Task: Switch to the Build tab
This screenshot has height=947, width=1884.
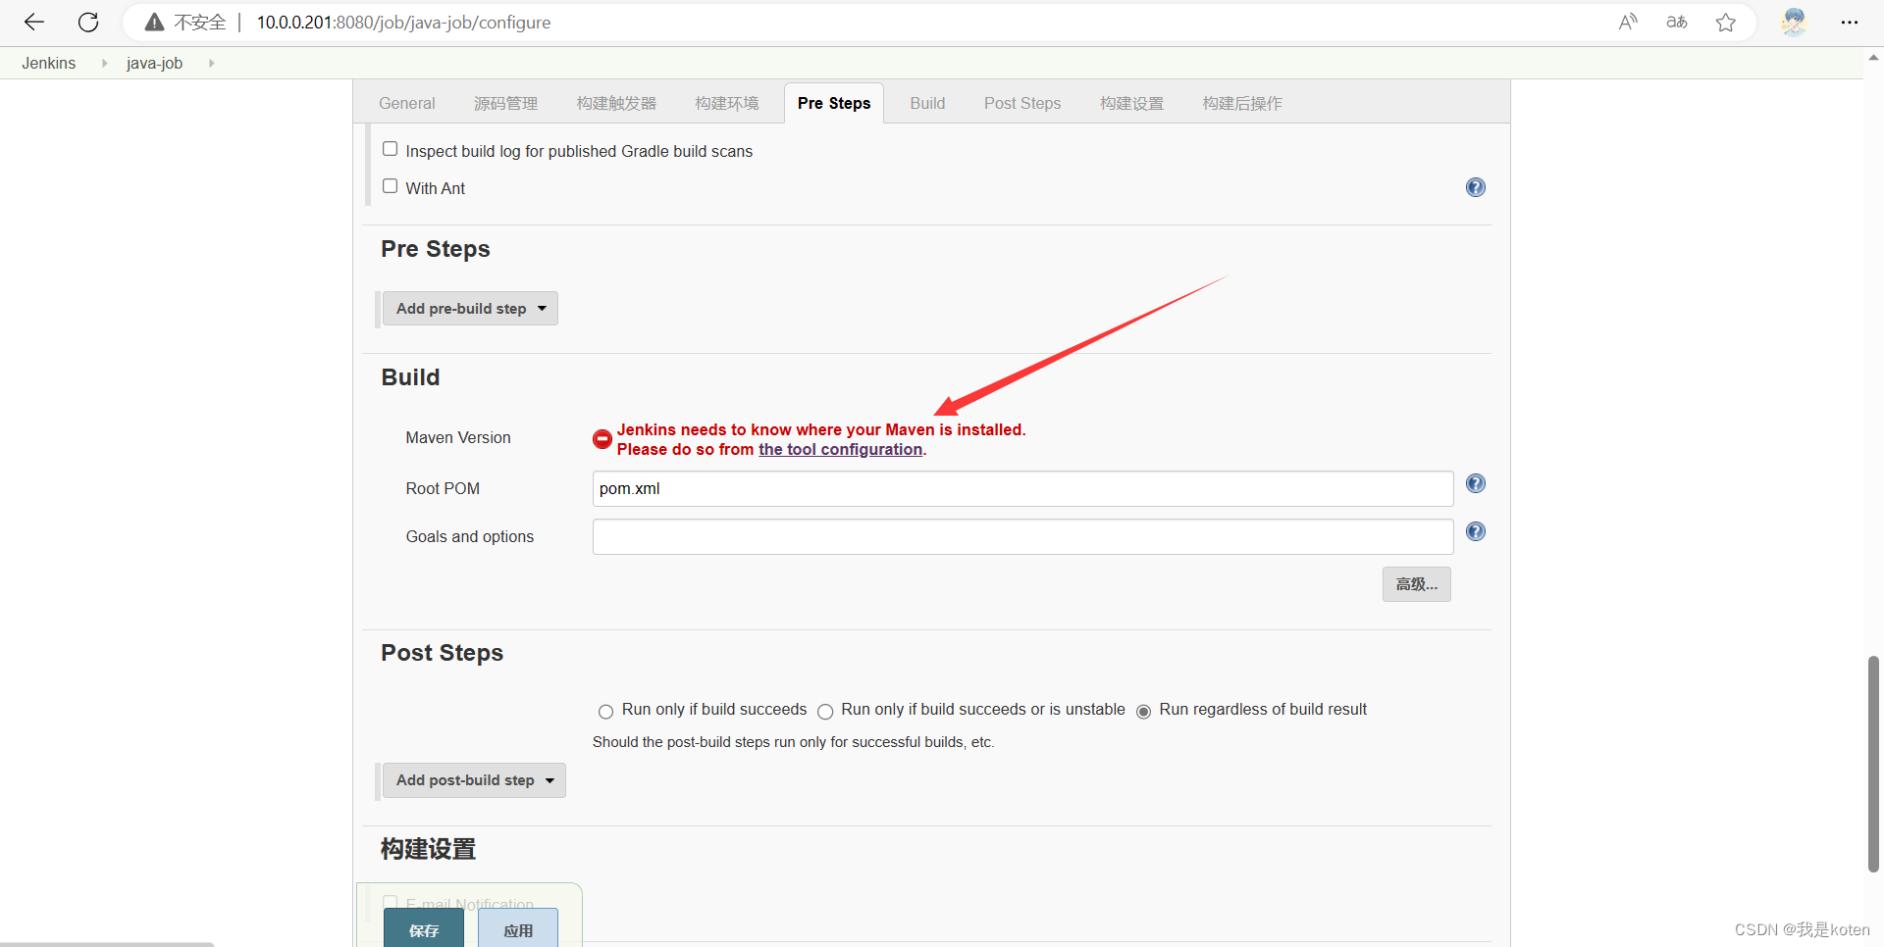Action: [x=927, y=103]
